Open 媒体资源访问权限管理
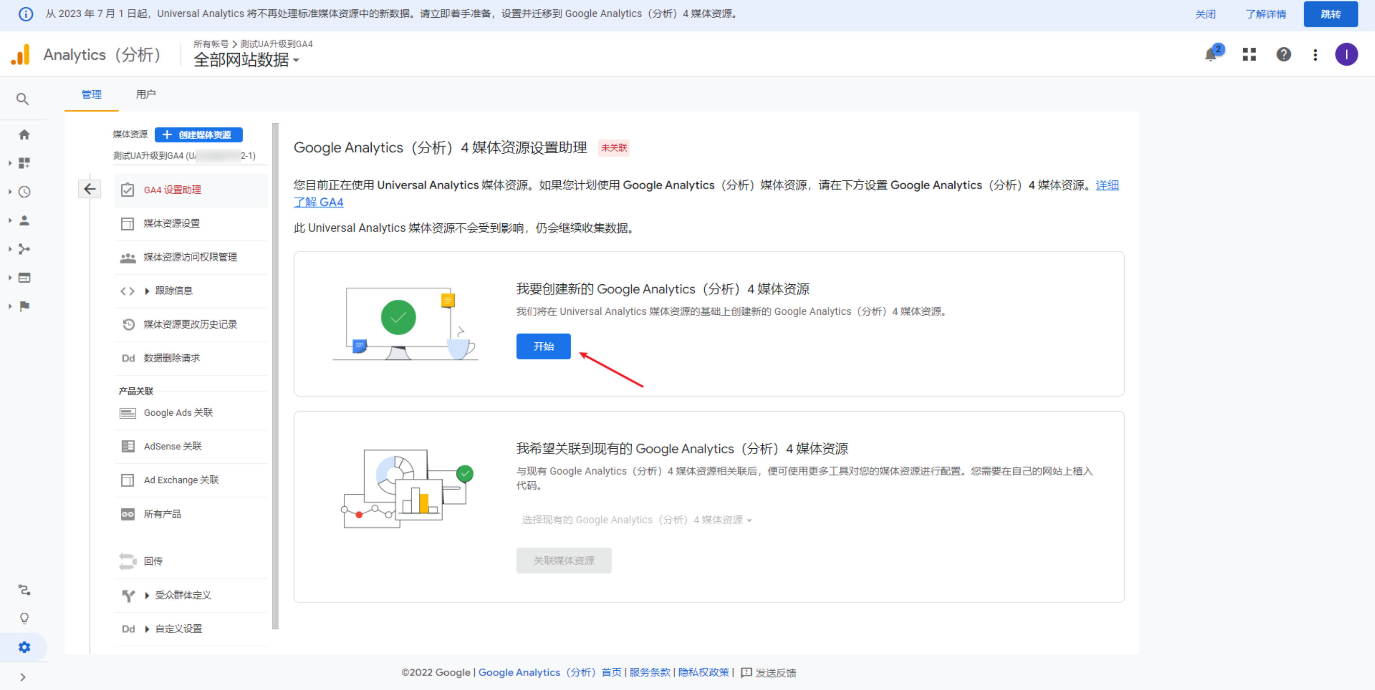Image resolution: width=1375 pixels, height=690 pixels. coord(190,257)
